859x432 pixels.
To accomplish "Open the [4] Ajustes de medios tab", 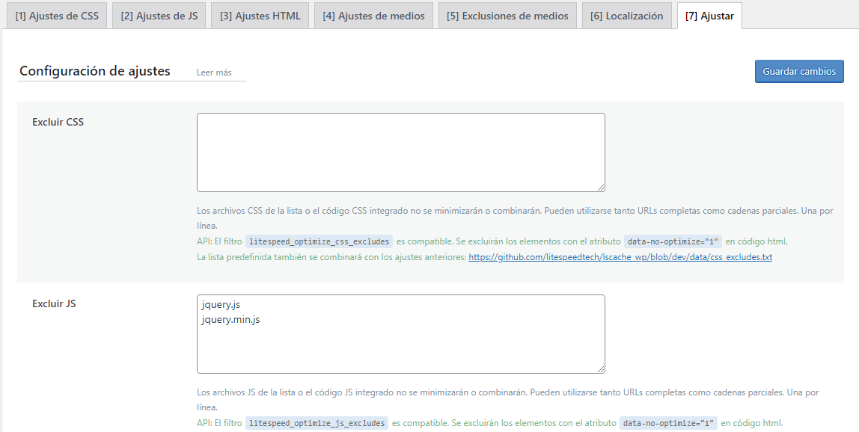I will point(373,14).
